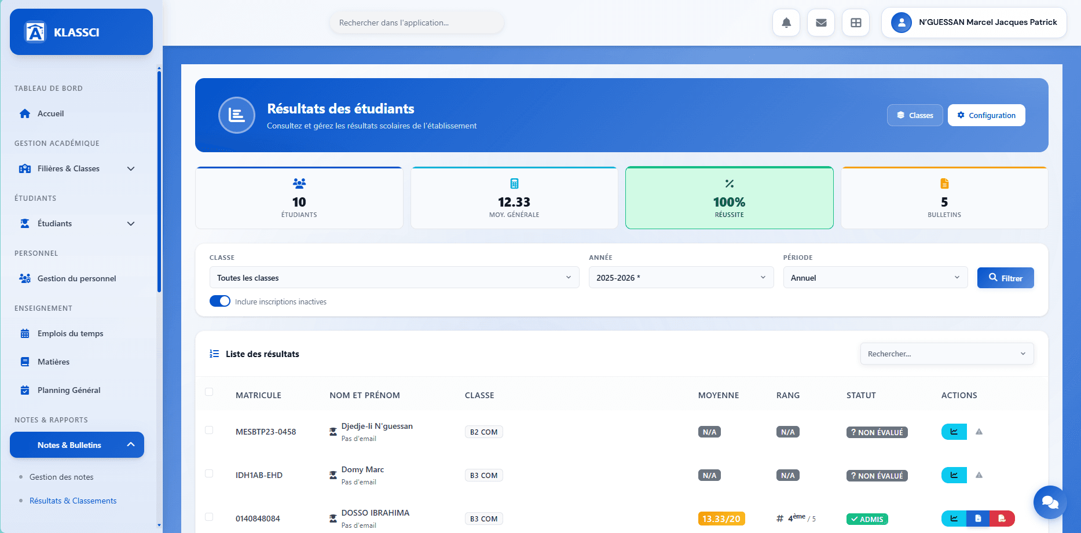
Task: Open the Configuration button
Action: coord(986,115)
